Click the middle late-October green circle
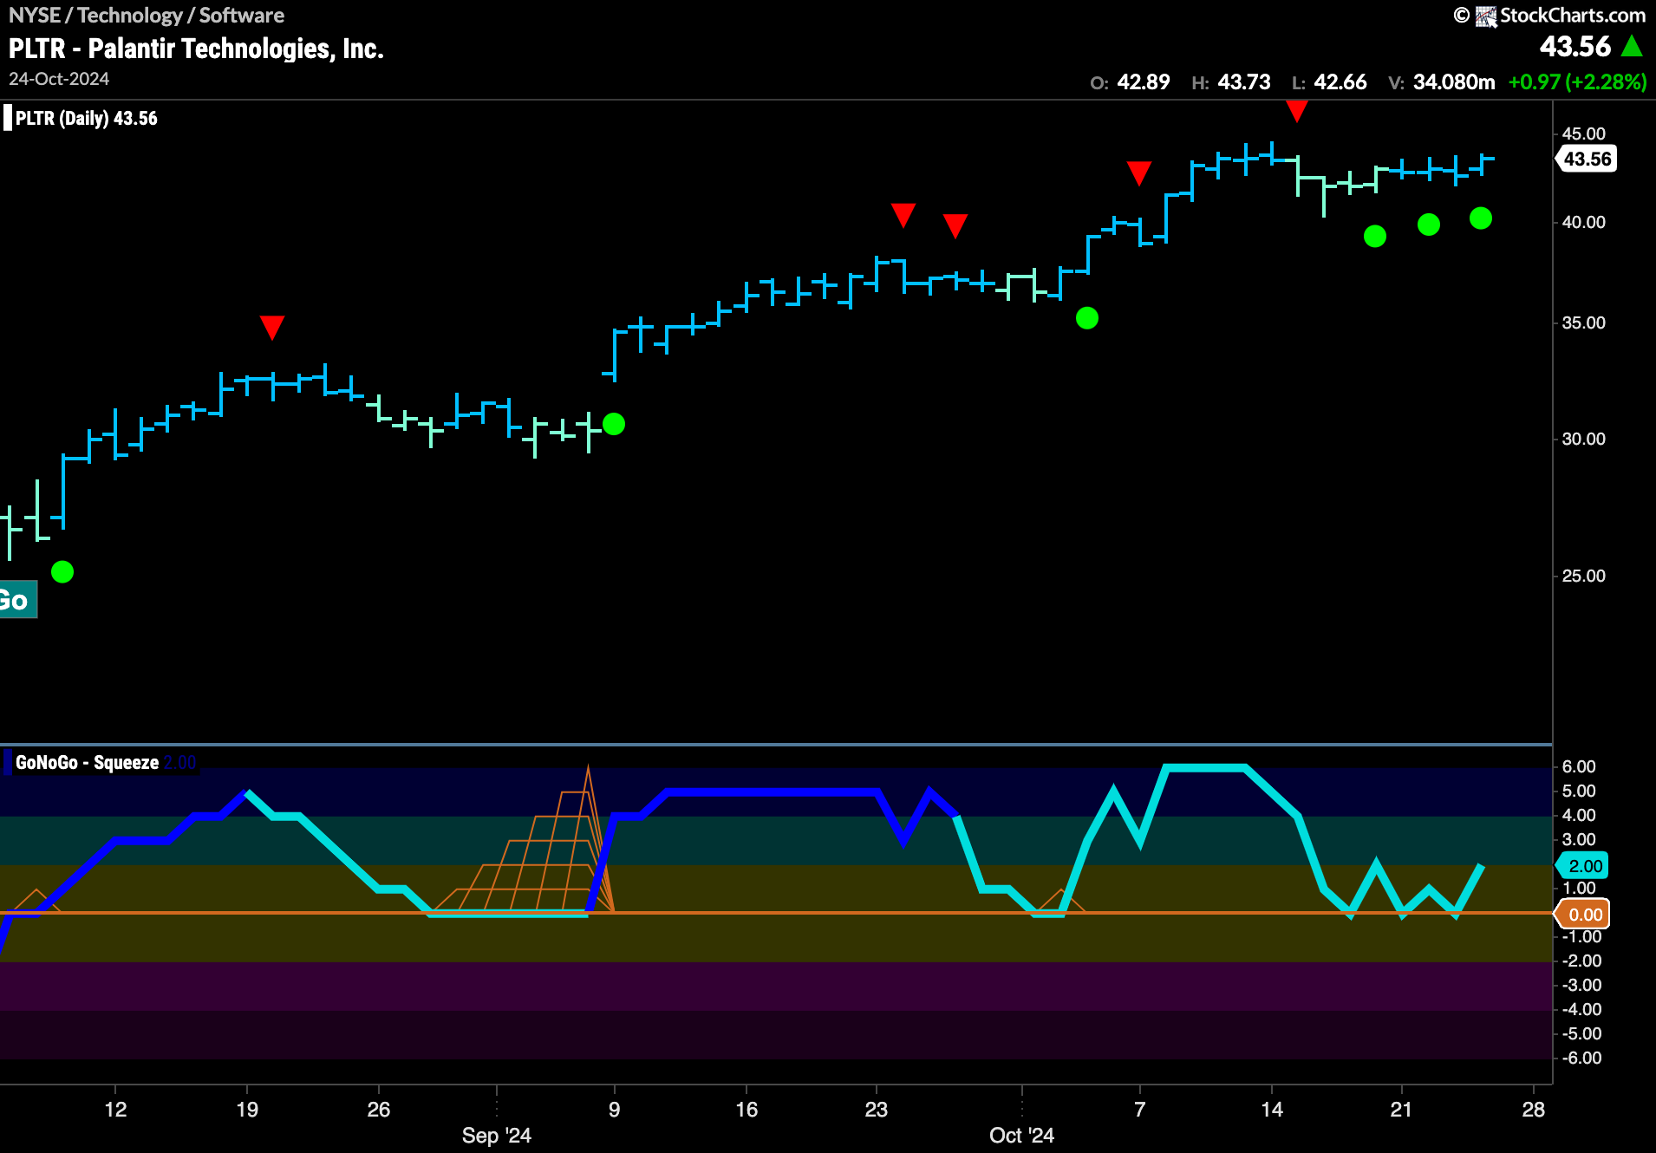 (x=1429, y=225)
